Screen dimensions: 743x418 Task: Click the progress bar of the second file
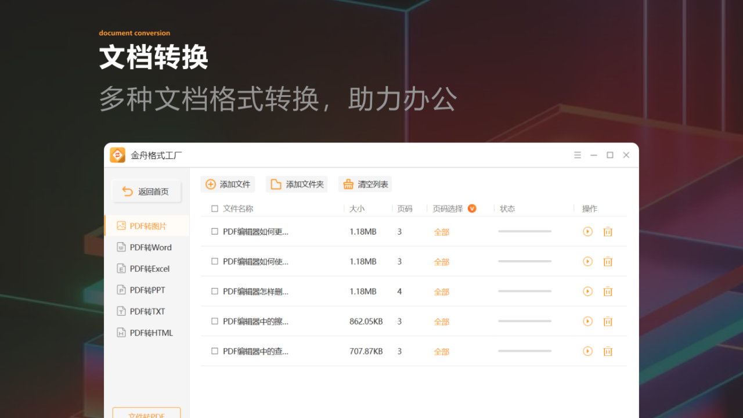[x=525, y=261]
